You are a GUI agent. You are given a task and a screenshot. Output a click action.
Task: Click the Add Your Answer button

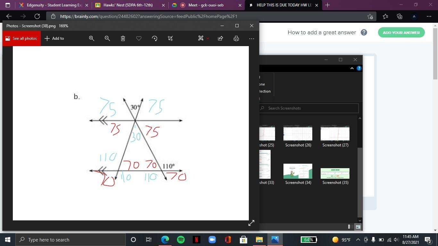tap(401, 32)
